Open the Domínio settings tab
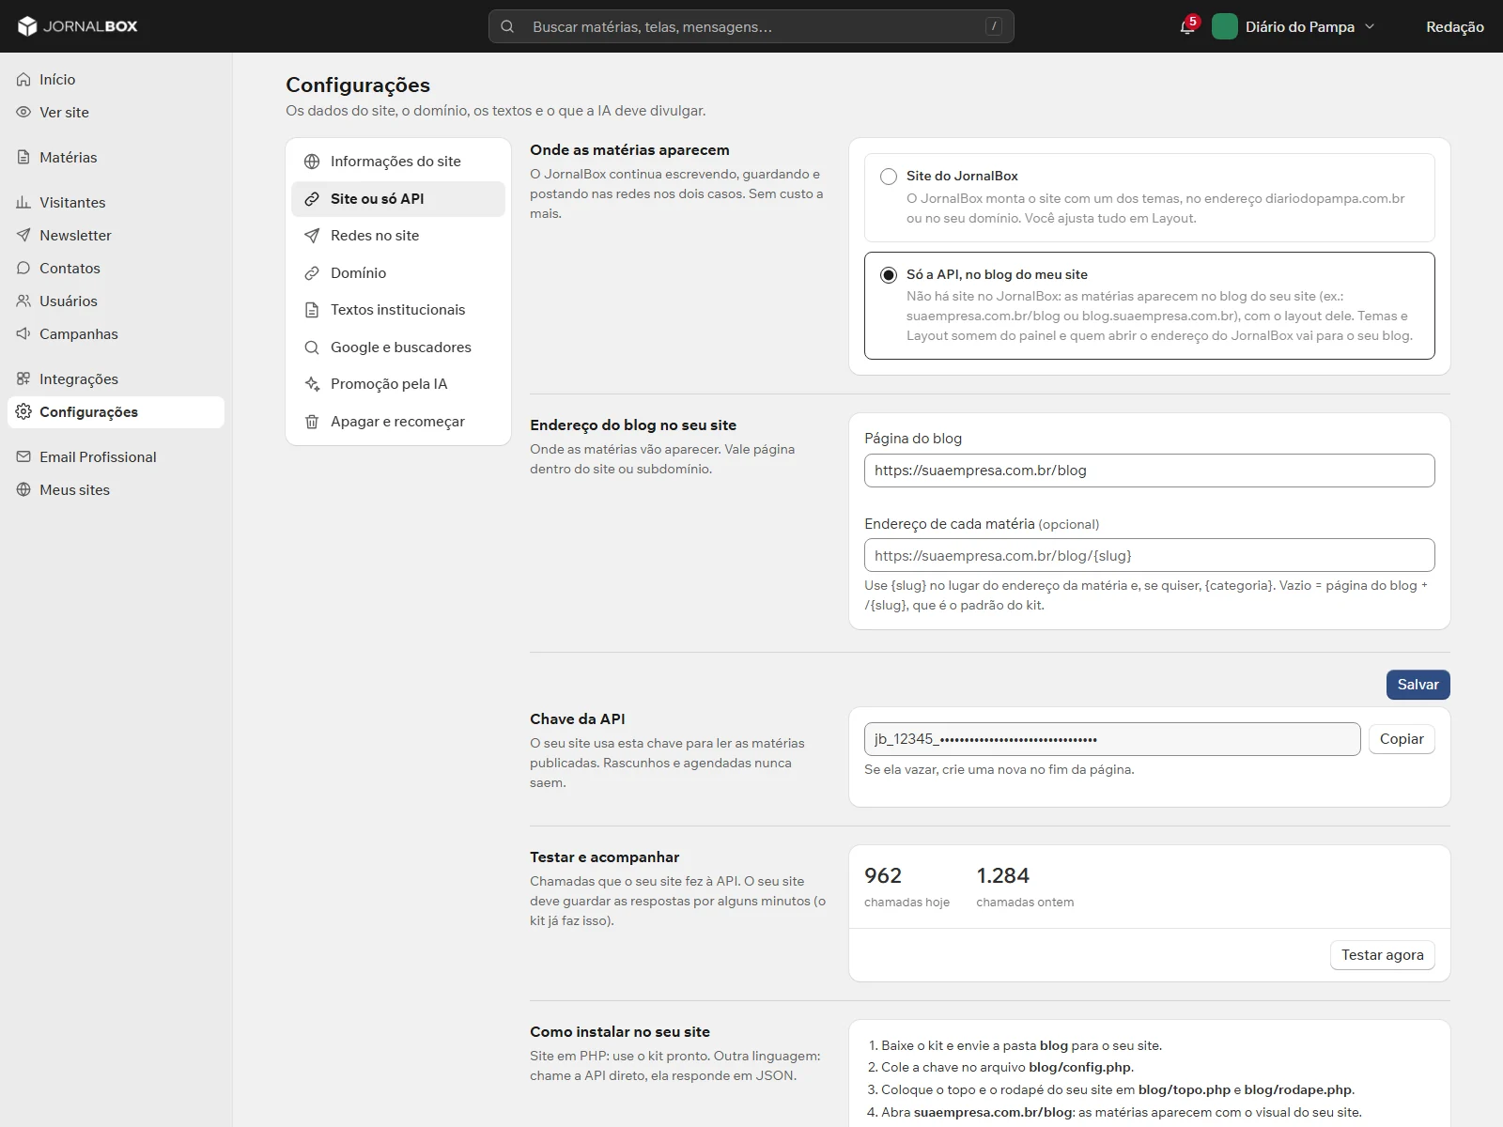 pyautogui.click(x=398, y=273)
